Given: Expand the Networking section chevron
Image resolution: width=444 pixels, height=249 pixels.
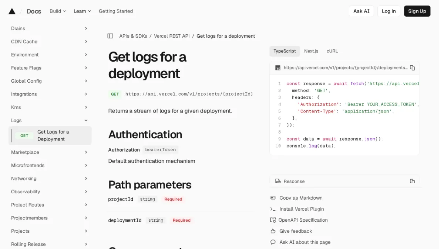Looking at the screenshot, I should pyautogui.click(x=86, y=179).
